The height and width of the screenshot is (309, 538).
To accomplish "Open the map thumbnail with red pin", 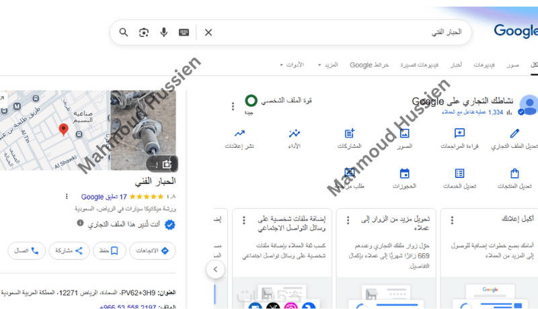I will tap(54, 130).
